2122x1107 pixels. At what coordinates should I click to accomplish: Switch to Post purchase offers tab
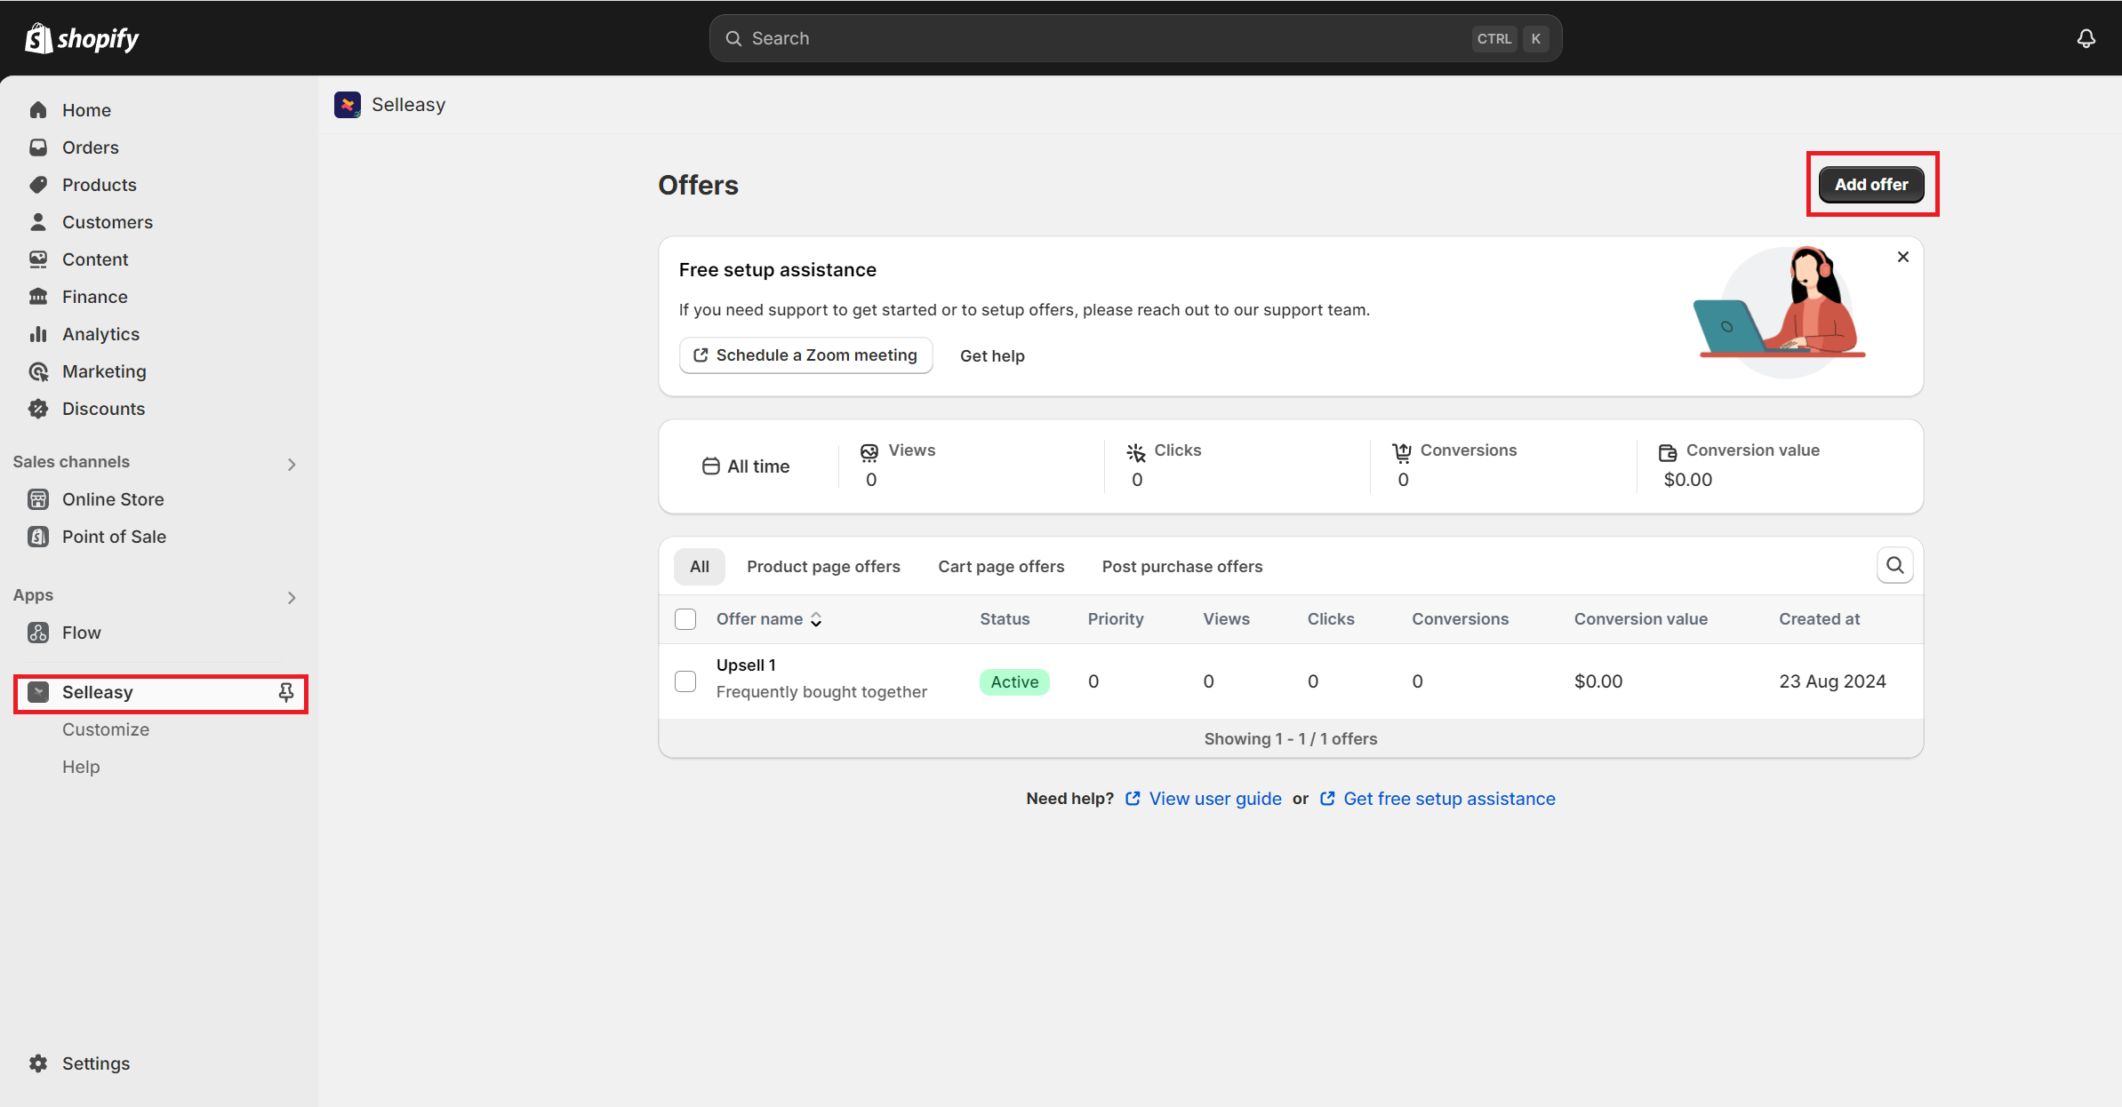click(1181, 567)
